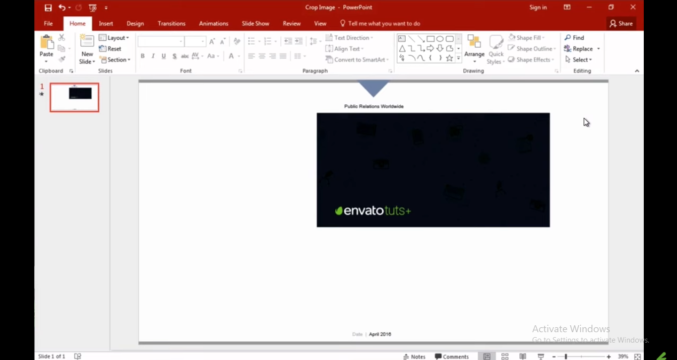Screen dimensions: 677x360
Task: Select the Text Box shape in gallery
Action: 402,39
